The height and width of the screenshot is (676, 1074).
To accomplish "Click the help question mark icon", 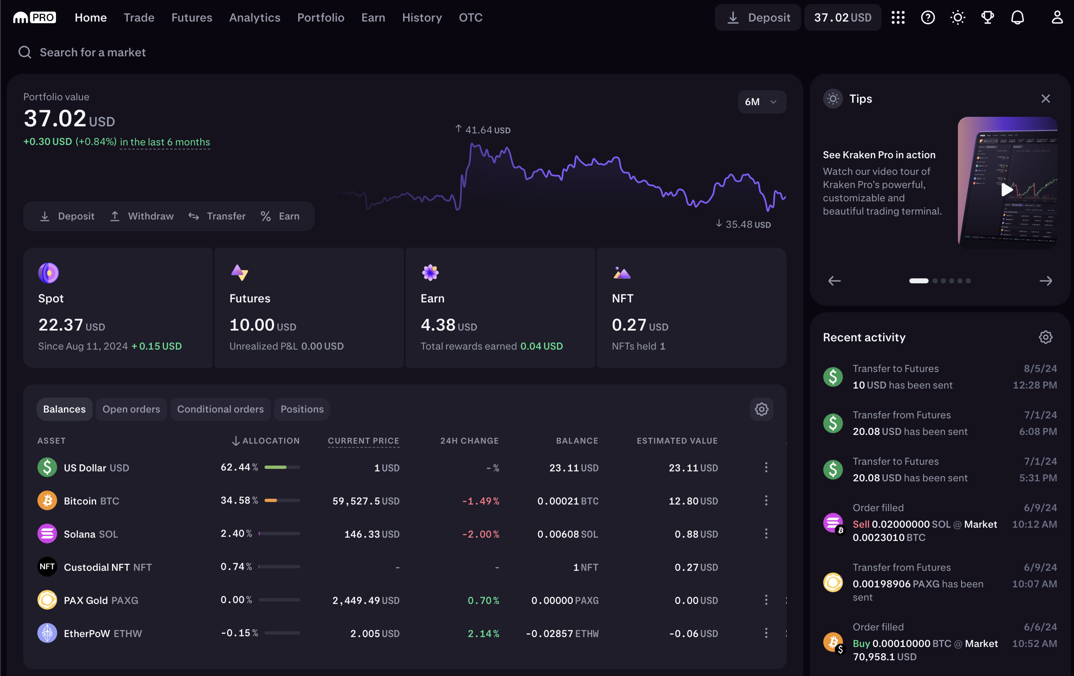I will [x=928, y=17].
